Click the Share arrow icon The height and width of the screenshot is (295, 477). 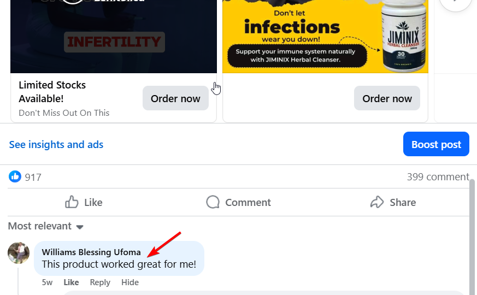click(377, 202)
